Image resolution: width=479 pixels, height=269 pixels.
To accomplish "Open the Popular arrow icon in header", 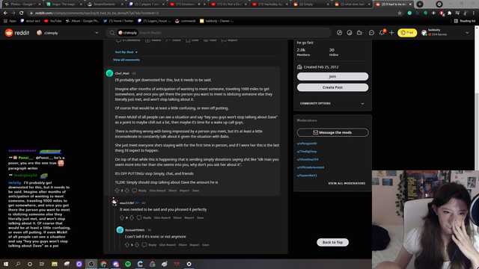I will click(339, 33).
